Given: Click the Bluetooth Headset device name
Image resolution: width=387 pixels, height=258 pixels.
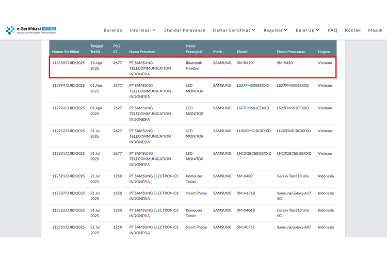Looking at the screenshot, I should coord(193,66).
